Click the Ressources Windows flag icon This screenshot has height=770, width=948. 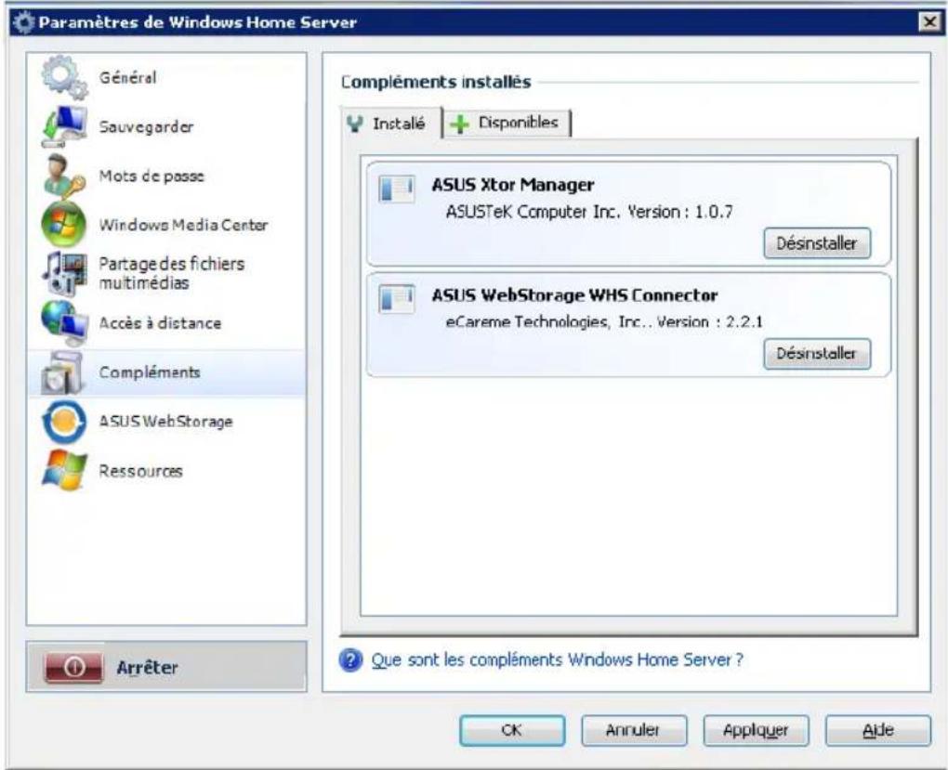pos(64,470)
